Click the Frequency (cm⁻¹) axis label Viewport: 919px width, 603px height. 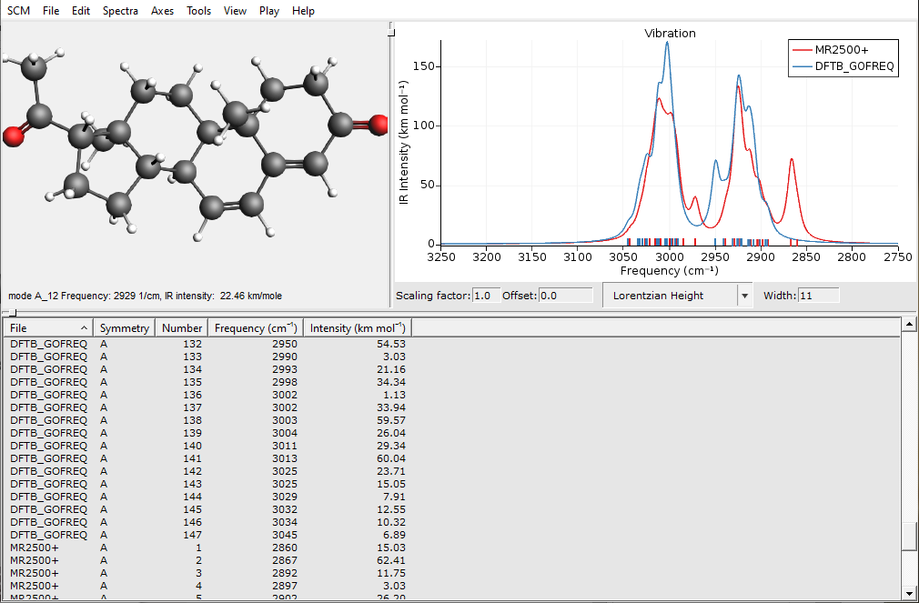point(669,271)
